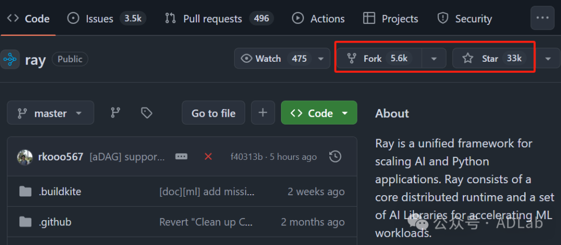The height and width of the screenshot is (245, 561).
Task: Open the master branch selector
Action: click(x=50, y=113)
